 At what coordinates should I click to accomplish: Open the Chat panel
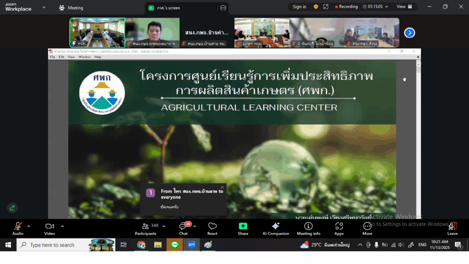(183, 227)
